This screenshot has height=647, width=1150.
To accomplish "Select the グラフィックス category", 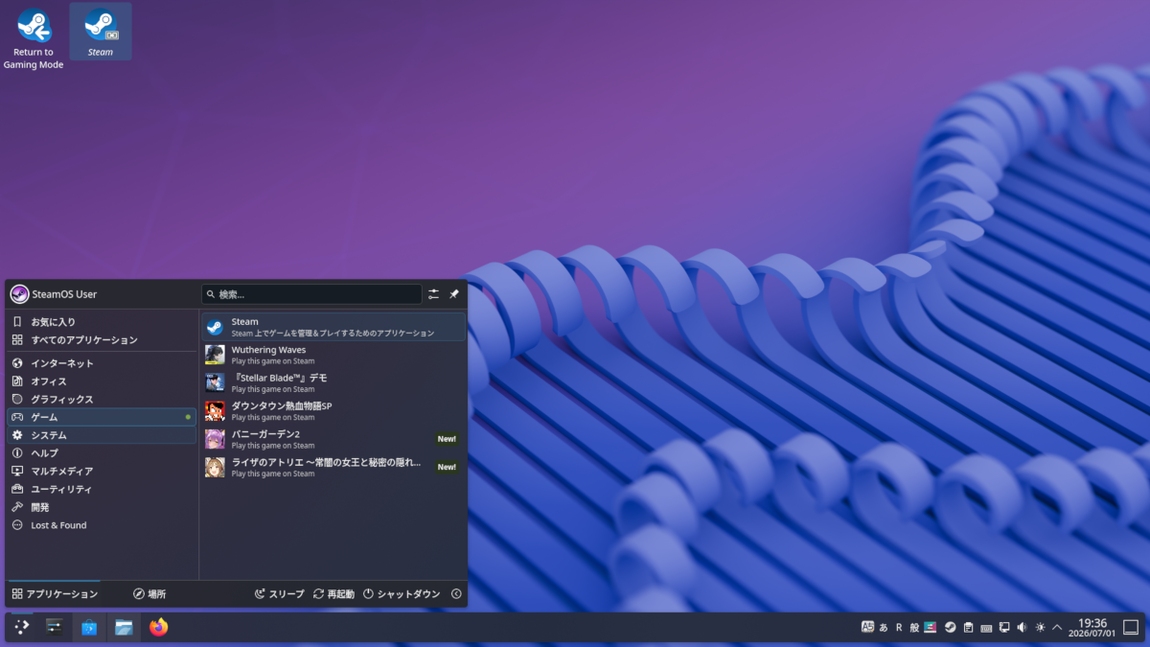I will tap(102, 399).
